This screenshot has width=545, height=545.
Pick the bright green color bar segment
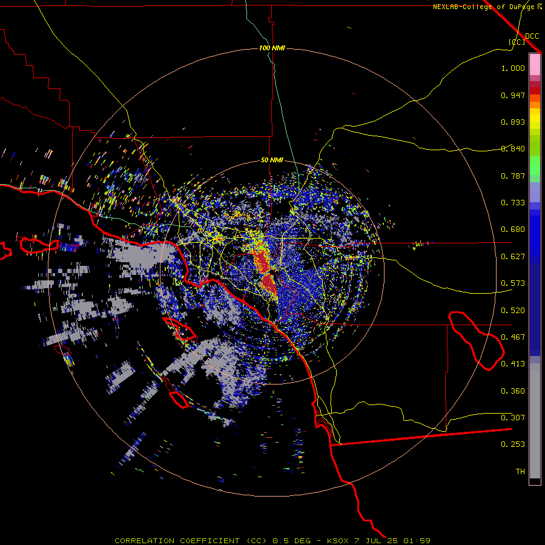(535, 165)
